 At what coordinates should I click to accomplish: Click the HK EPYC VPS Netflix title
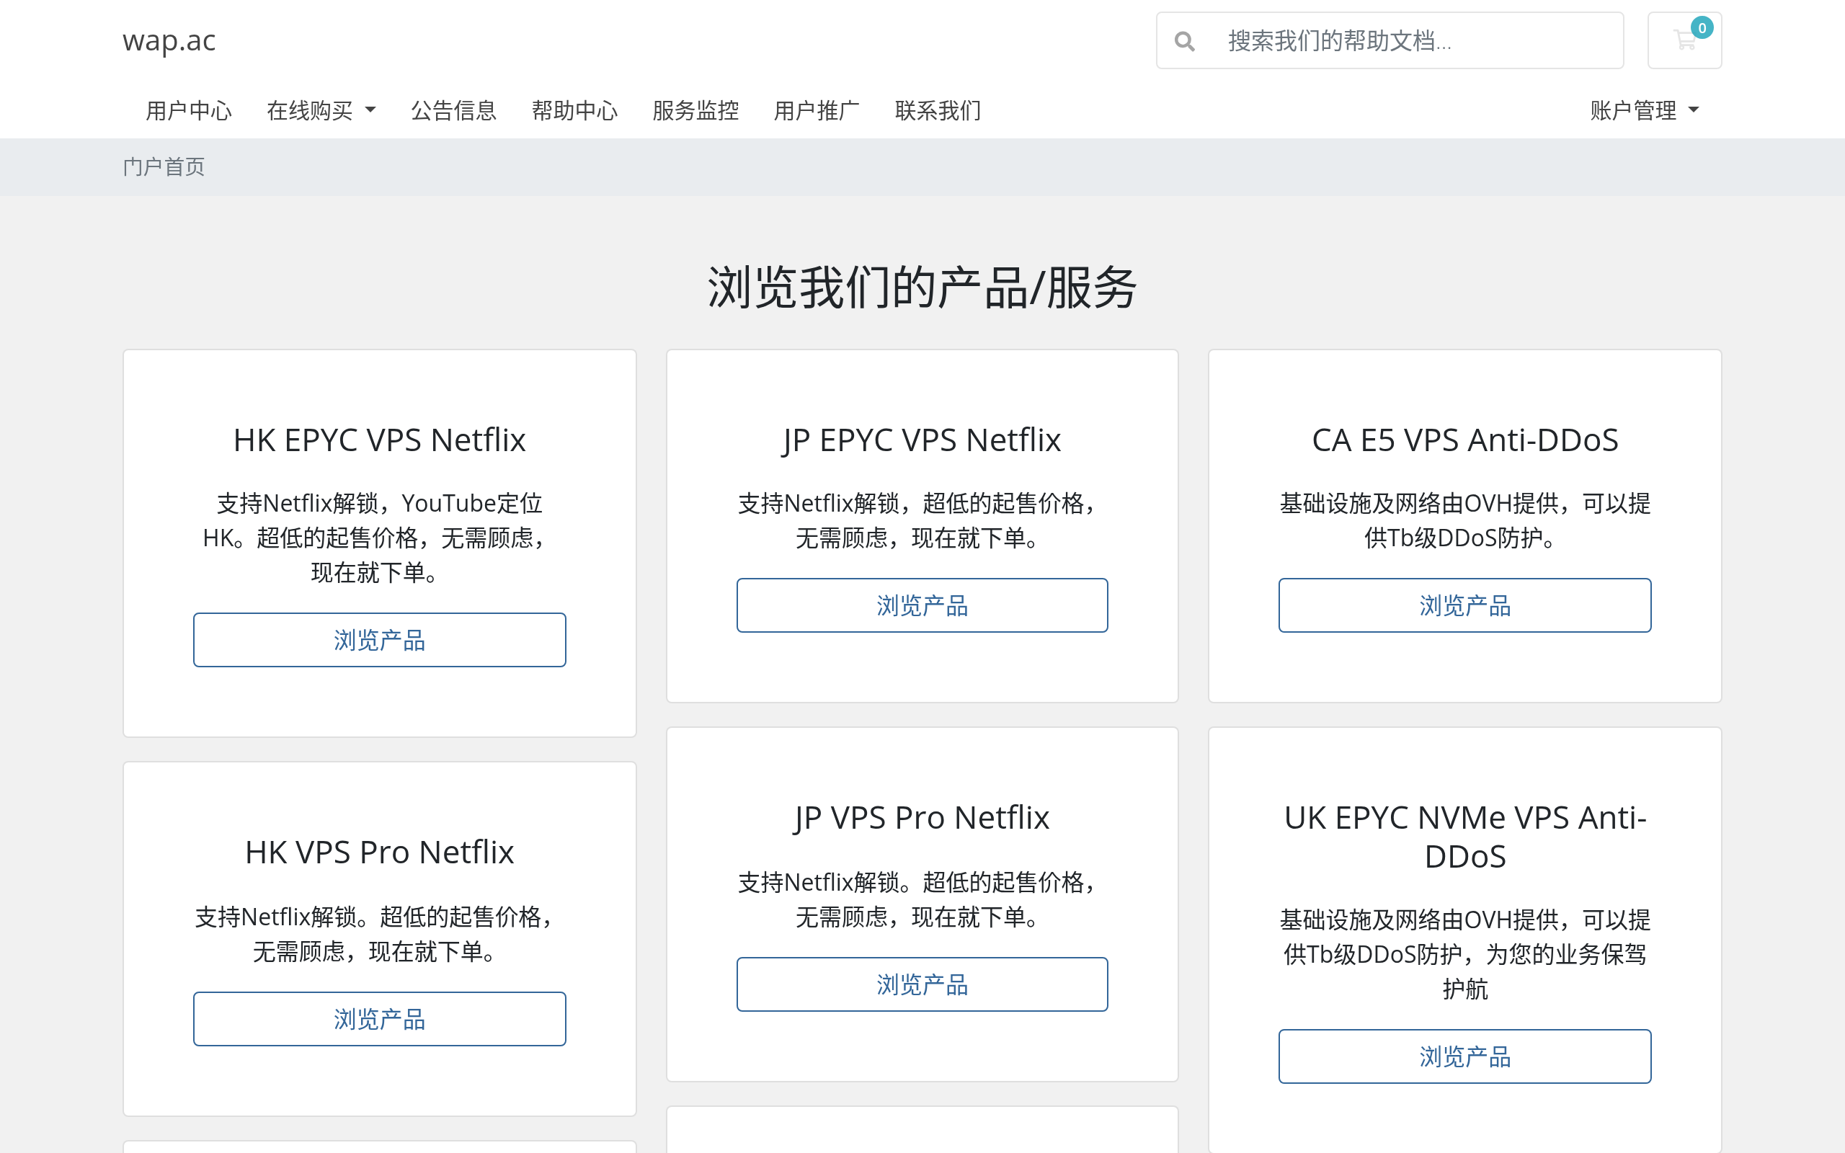coord(380,440)
